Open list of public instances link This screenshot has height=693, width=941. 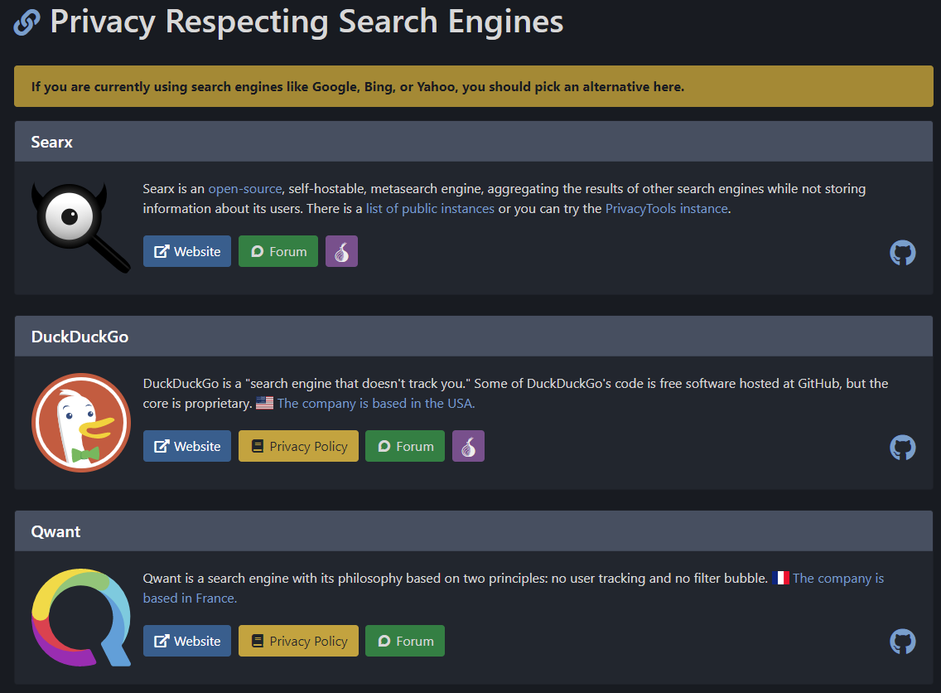(x=430, y=209)
